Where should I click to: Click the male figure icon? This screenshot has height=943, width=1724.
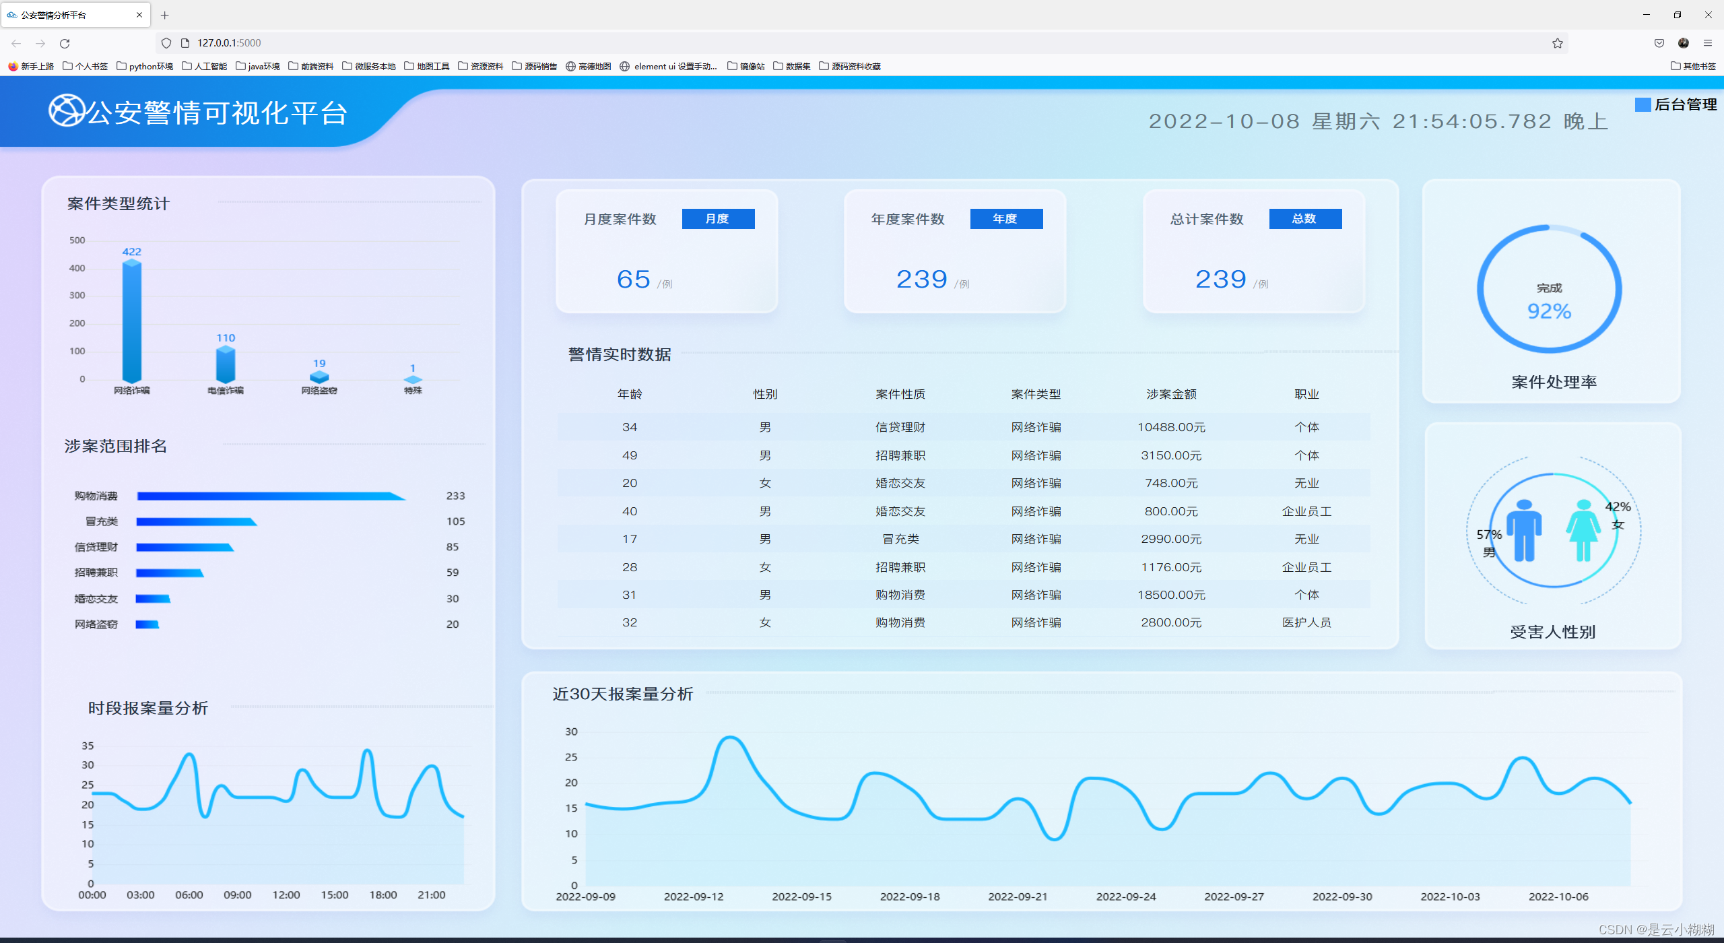coord(1524,531)
